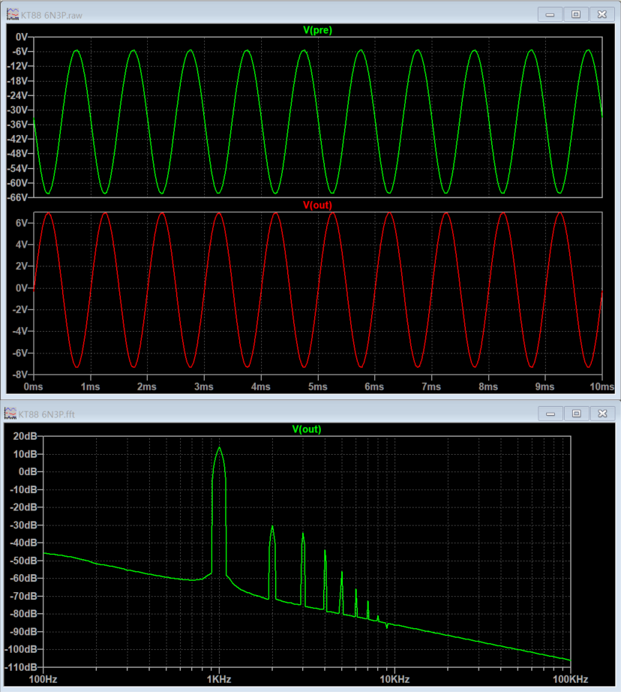Maximize the KT88 6N3P.raw waveform window
The width and height of the screenshot is (621, 692).
(x=576, y=14)
